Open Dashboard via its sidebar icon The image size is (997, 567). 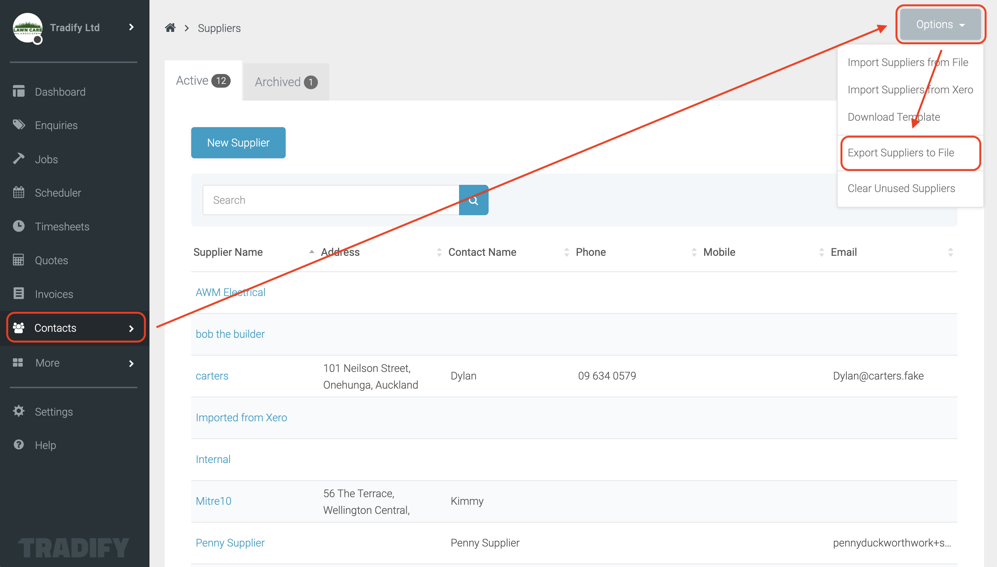[x=18, y=91]
